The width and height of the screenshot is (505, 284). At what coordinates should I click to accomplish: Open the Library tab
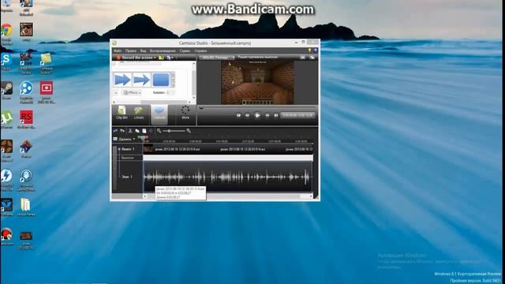click(139, 114)
